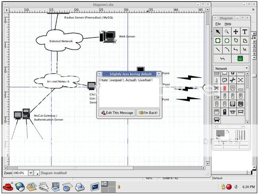Click the away message text area
Viewport: 258px width, 194px height.
pyautogui.click(x=129, y=93)
